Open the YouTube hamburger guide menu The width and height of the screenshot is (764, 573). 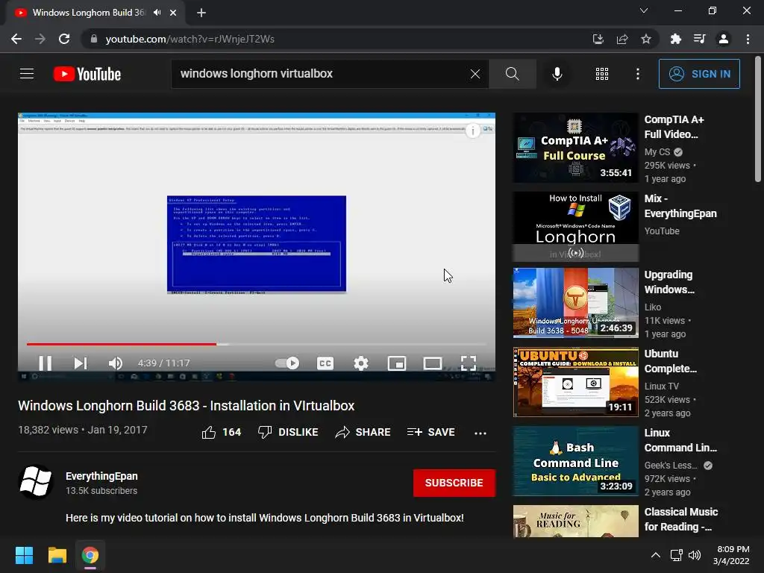click(27, 74)
